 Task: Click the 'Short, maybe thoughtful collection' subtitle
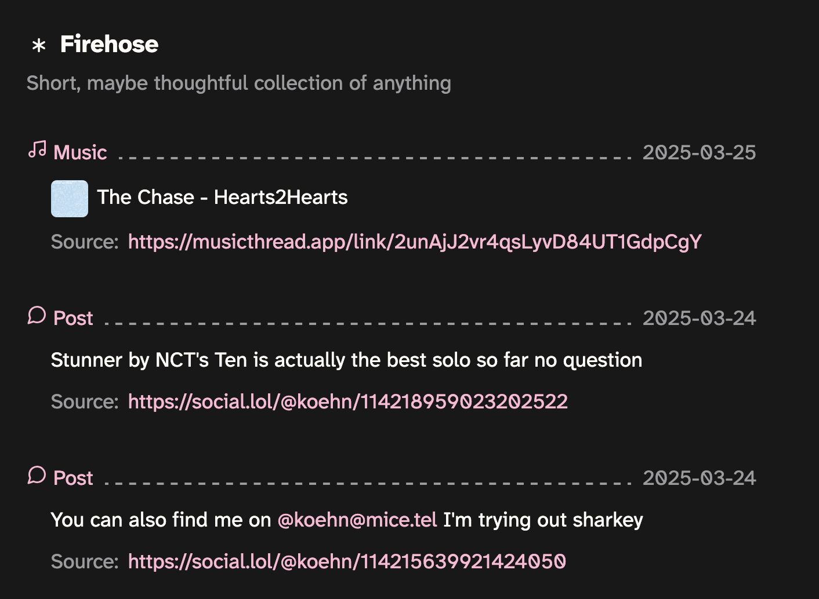239,83
